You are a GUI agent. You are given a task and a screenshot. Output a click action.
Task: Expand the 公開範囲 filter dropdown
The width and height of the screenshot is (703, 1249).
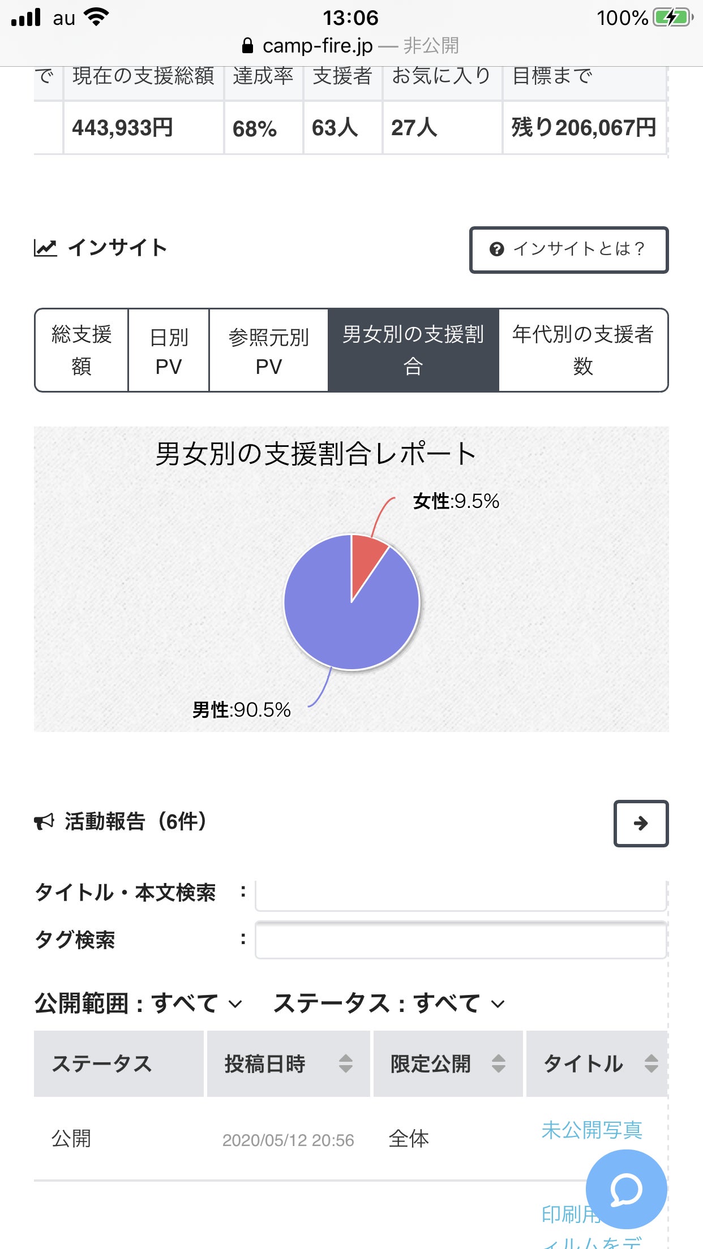coord(139,1003)
